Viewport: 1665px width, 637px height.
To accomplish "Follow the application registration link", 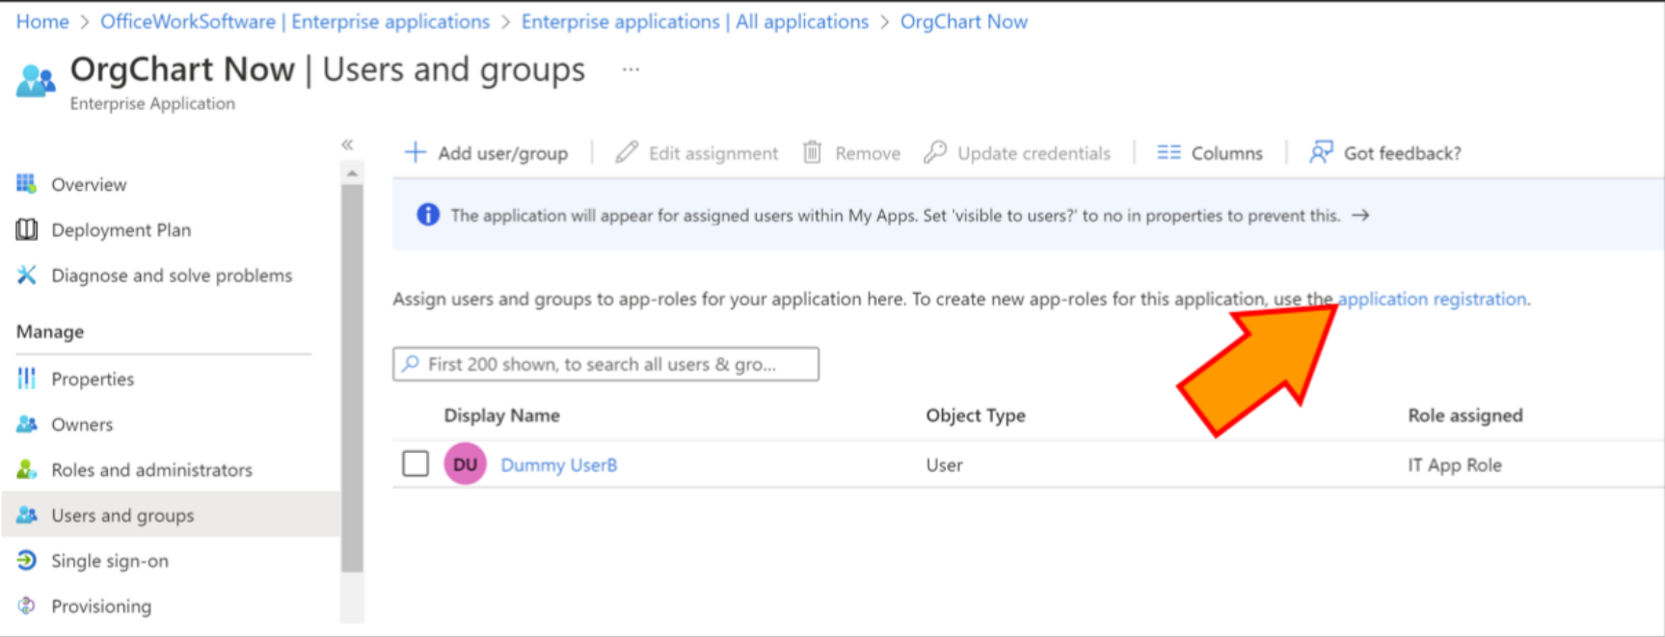I will (x=1433, y=299).
